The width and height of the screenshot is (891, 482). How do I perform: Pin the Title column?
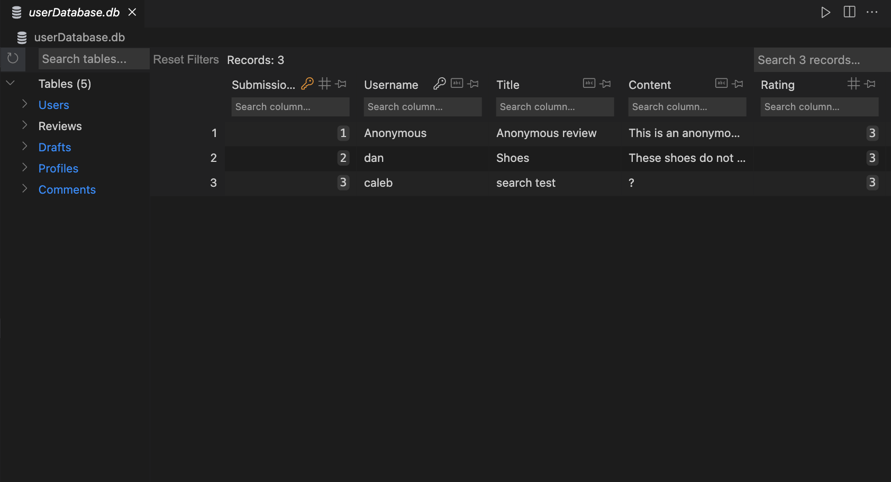[x=606, y=84]
